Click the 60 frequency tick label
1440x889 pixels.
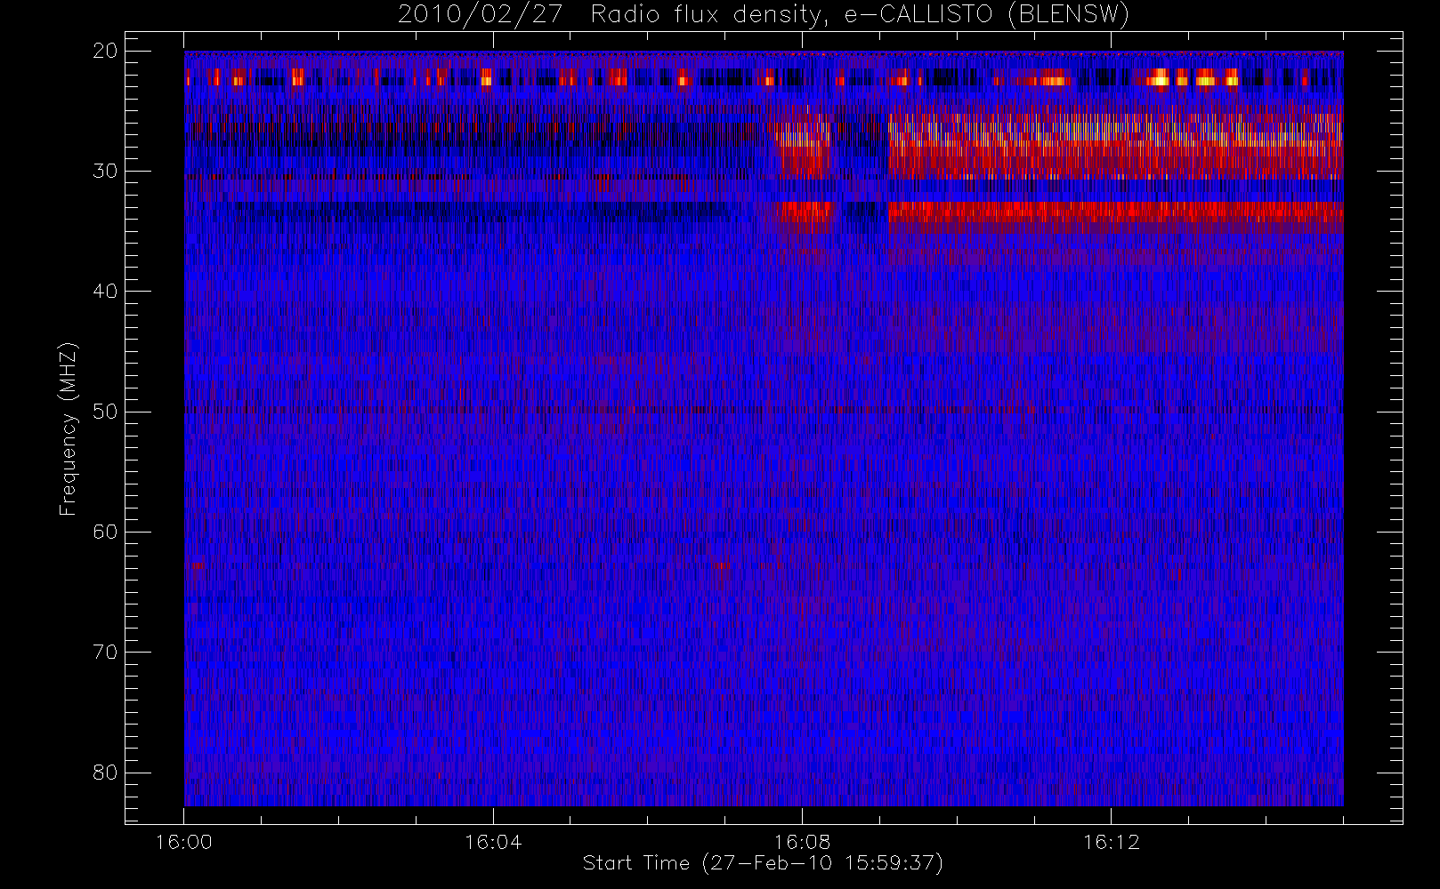click(105, 532)
